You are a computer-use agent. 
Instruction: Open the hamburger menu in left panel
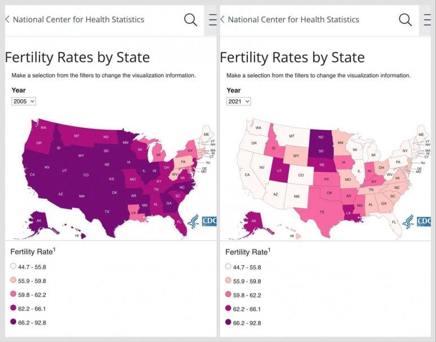[x=212, y=20]
